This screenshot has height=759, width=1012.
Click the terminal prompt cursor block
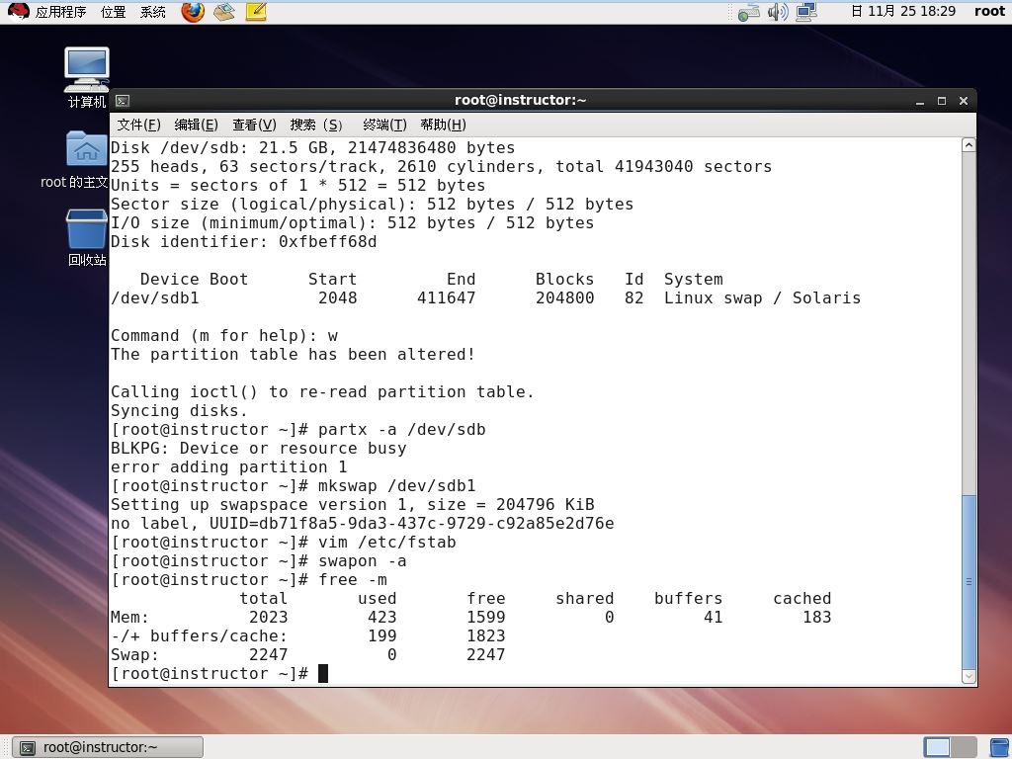tap(323, 673)
